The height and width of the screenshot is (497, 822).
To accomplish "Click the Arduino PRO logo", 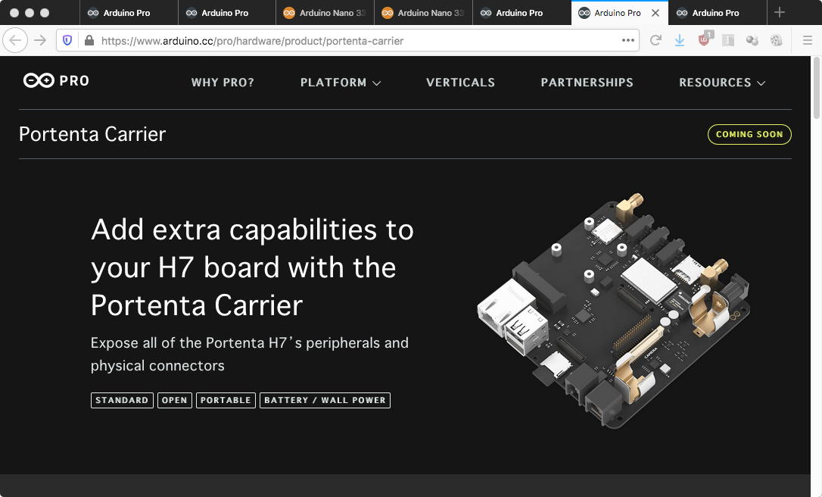I will pos(56,81).
